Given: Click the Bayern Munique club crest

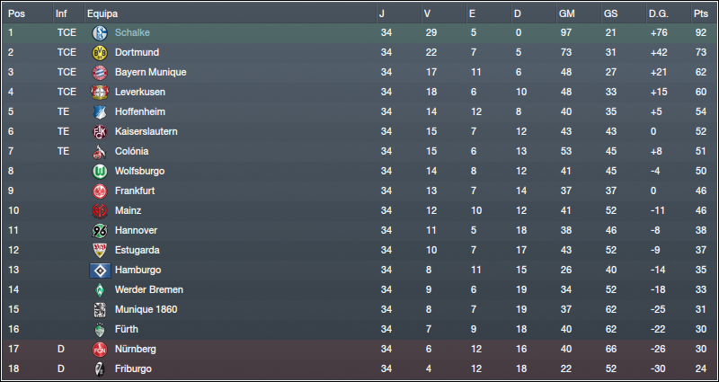Looking at the screenshot, I should coord(100,73).
